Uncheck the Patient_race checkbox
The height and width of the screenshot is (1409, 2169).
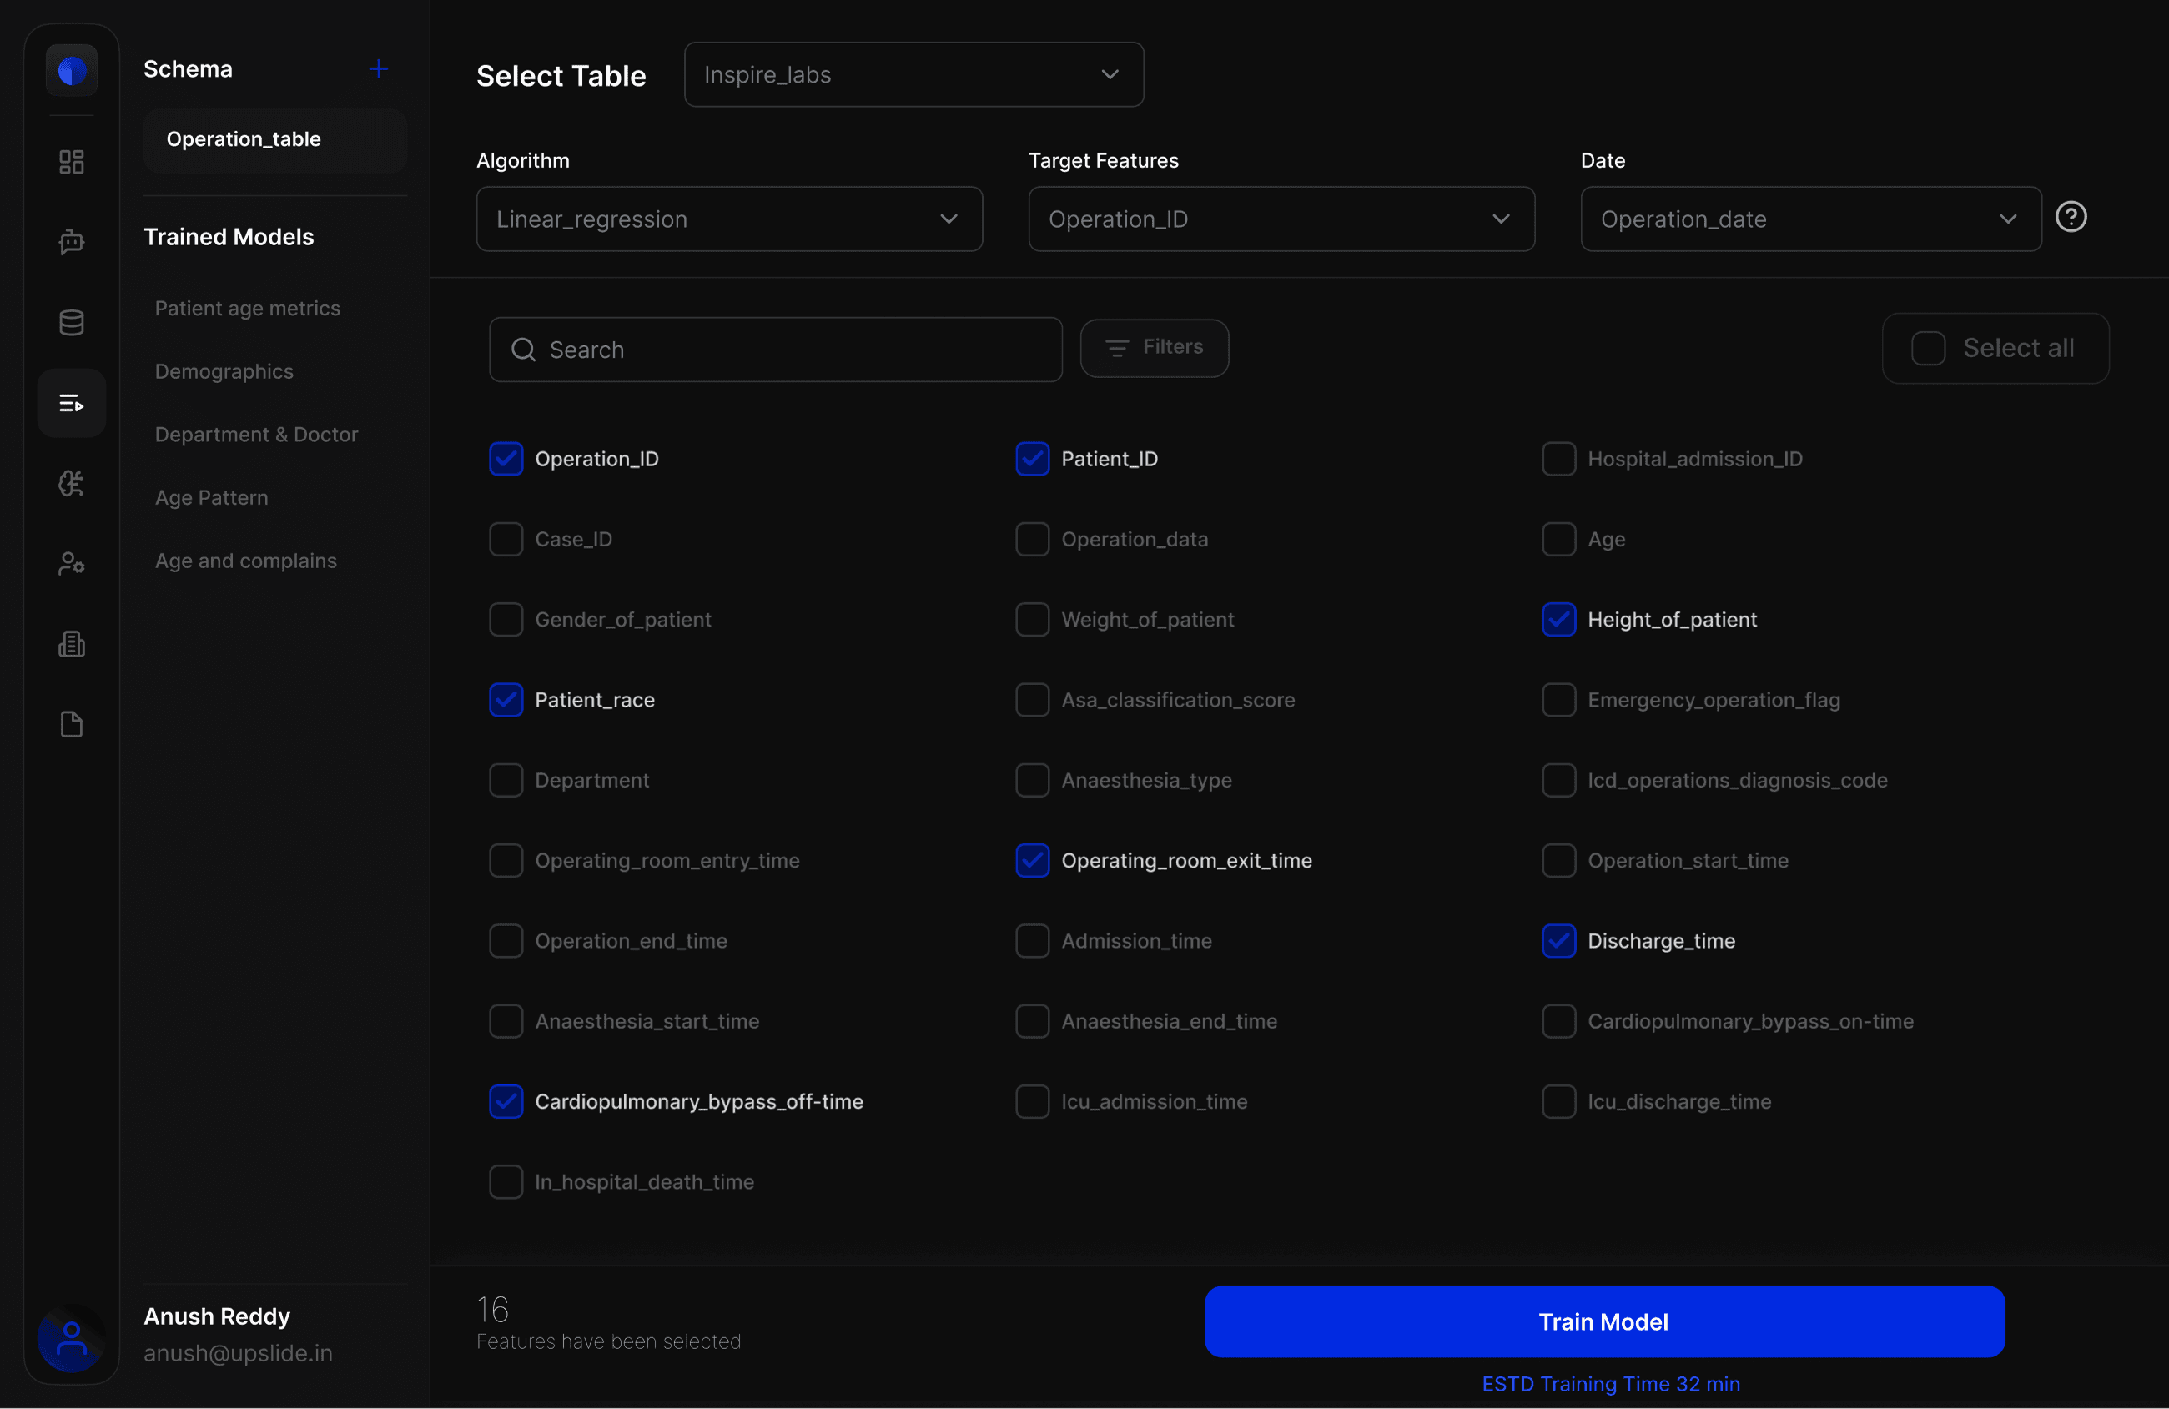(x=506, y=700)
